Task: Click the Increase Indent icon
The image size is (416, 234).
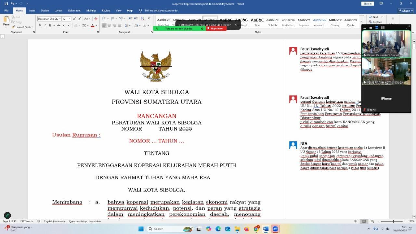Action: [136, 19]
